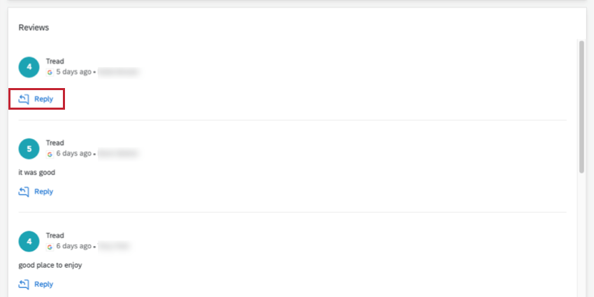The height and width of the screenshot is (297, 594).
Task: Click the Google logo on the "it was good" review
Action: 50,154
